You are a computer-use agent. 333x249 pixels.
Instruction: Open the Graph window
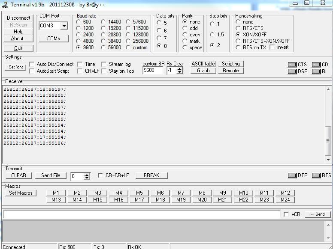coord(203,71)
